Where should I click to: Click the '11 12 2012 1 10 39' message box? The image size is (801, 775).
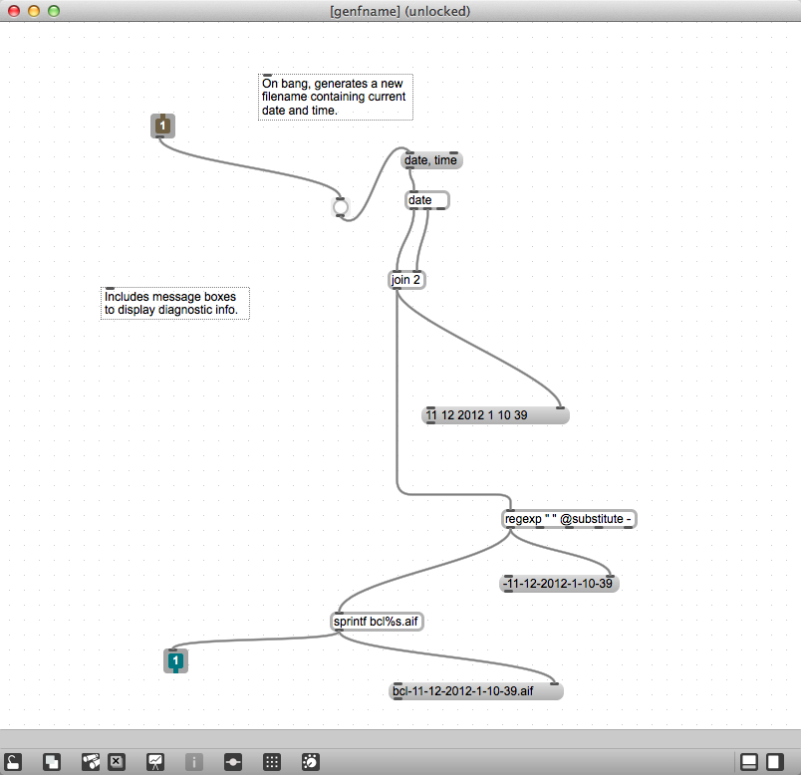point(495,415)
